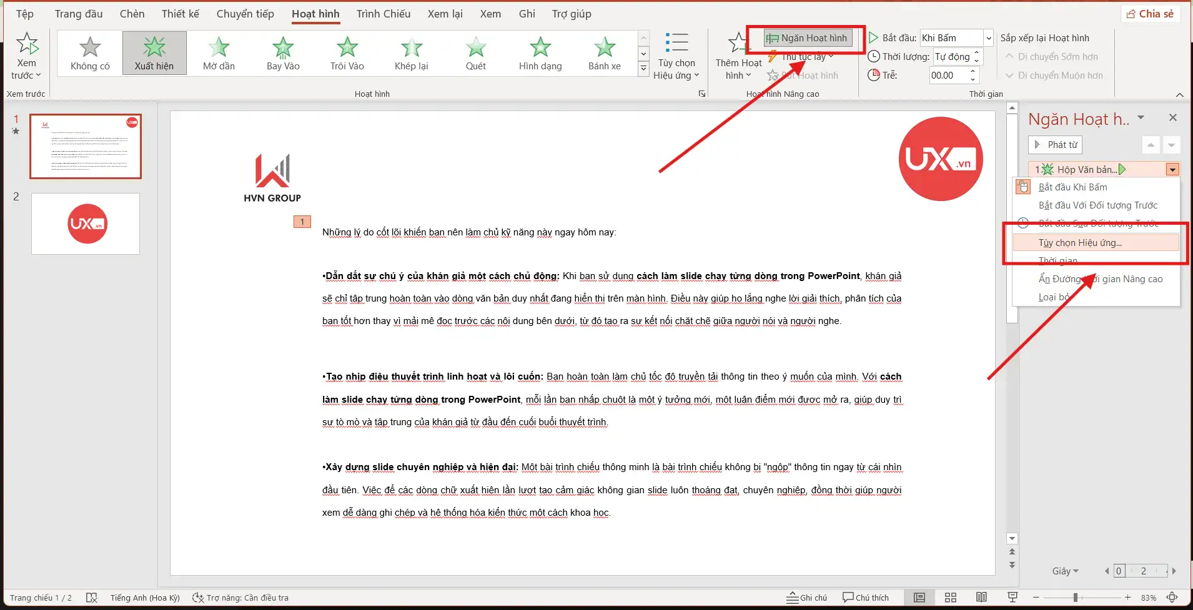The height and width of the screenshot is (610, 1193).
Task: Expand the Bắt đầu dropdown
Action: pyautogui.click(x=988, y=38)
